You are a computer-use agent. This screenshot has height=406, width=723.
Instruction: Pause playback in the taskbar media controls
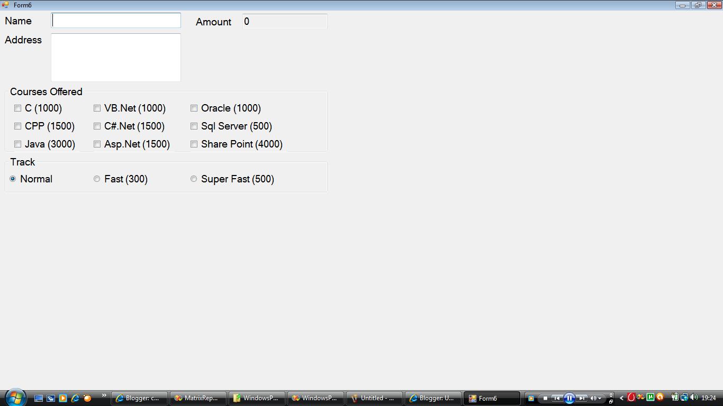click(570, 398)
